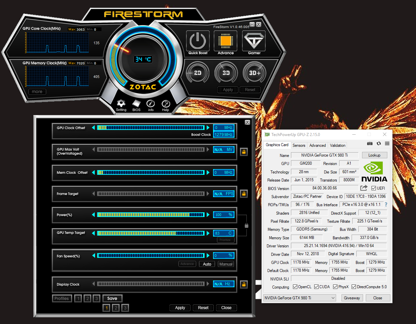Take a GPU-Z screenshot with camera icon

370,143
